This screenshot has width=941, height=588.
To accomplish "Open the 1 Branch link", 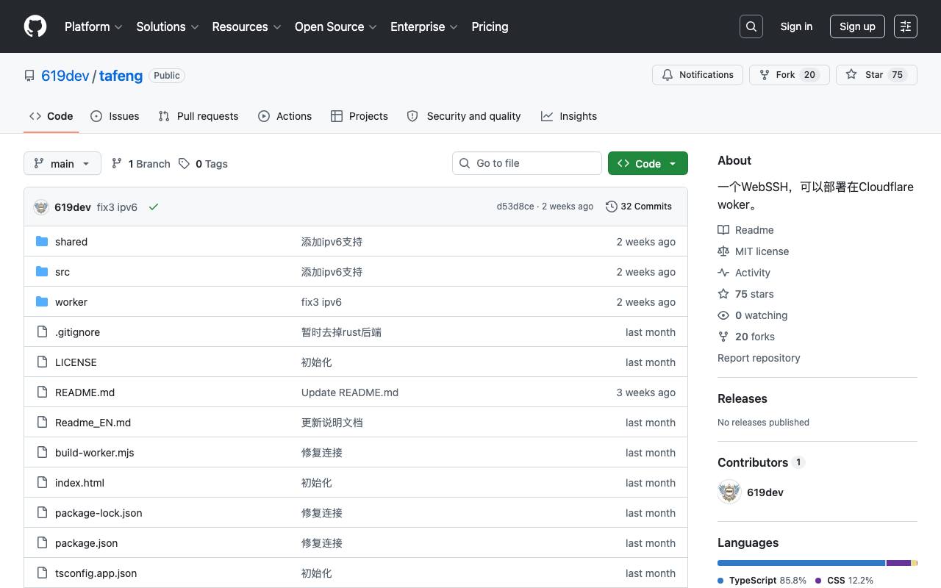I will (x=140, y=164).
